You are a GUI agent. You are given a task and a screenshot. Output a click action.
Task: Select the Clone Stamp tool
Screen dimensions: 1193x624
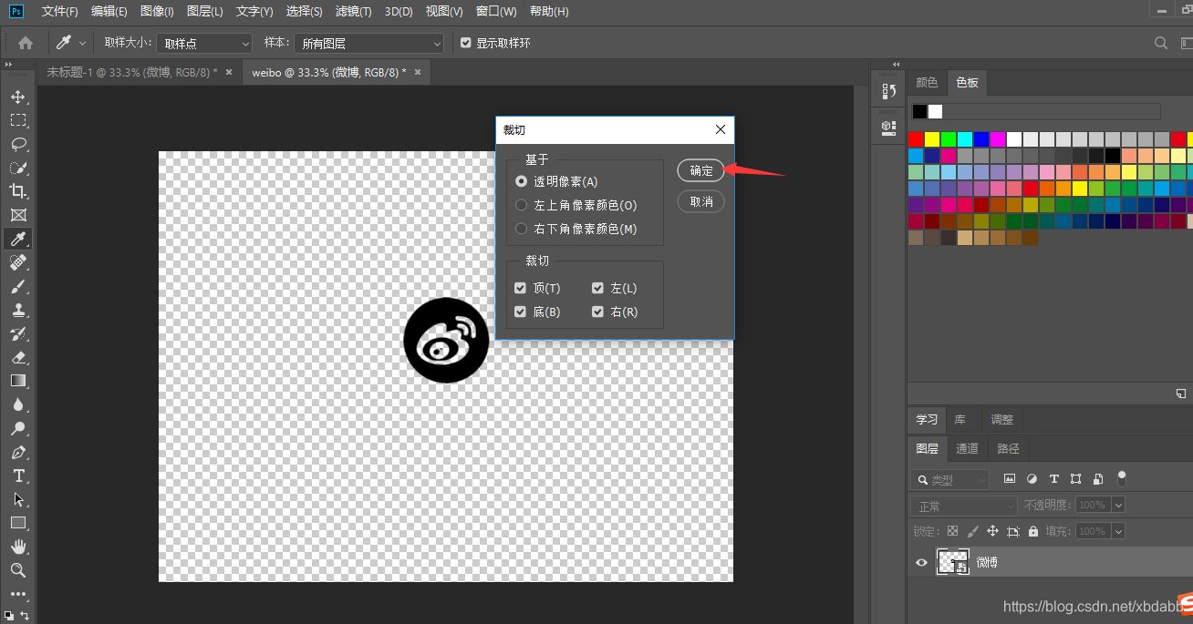coord(18,310)
